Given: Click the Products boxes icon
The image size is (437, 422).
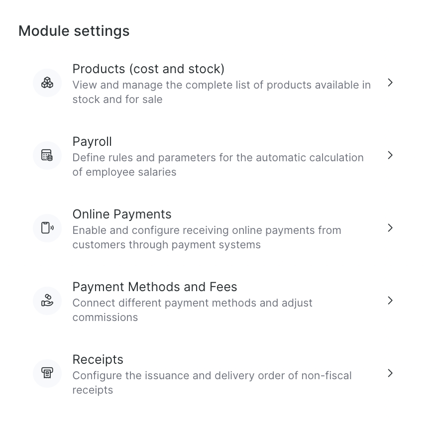Looking at the screenshot, I should click(47, 83).
